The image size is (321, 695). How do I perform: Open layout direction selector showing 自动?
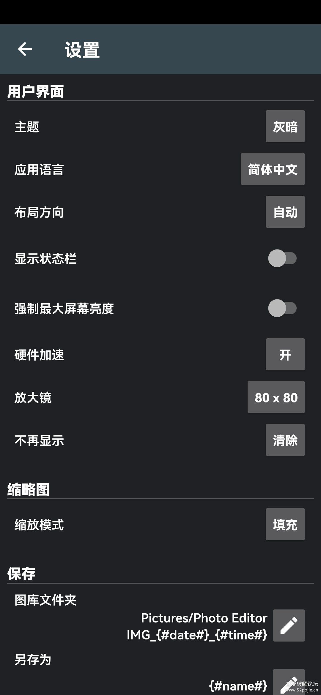(x=285, y=212)
